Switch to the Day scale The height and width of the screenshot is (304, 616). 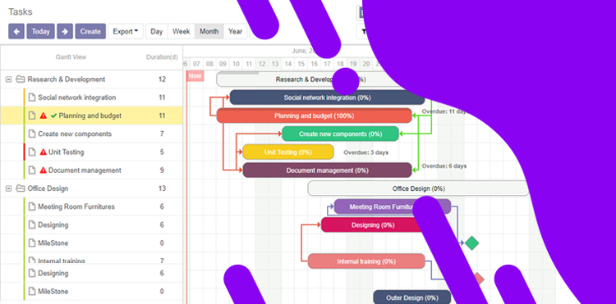(x=157, y=31)
